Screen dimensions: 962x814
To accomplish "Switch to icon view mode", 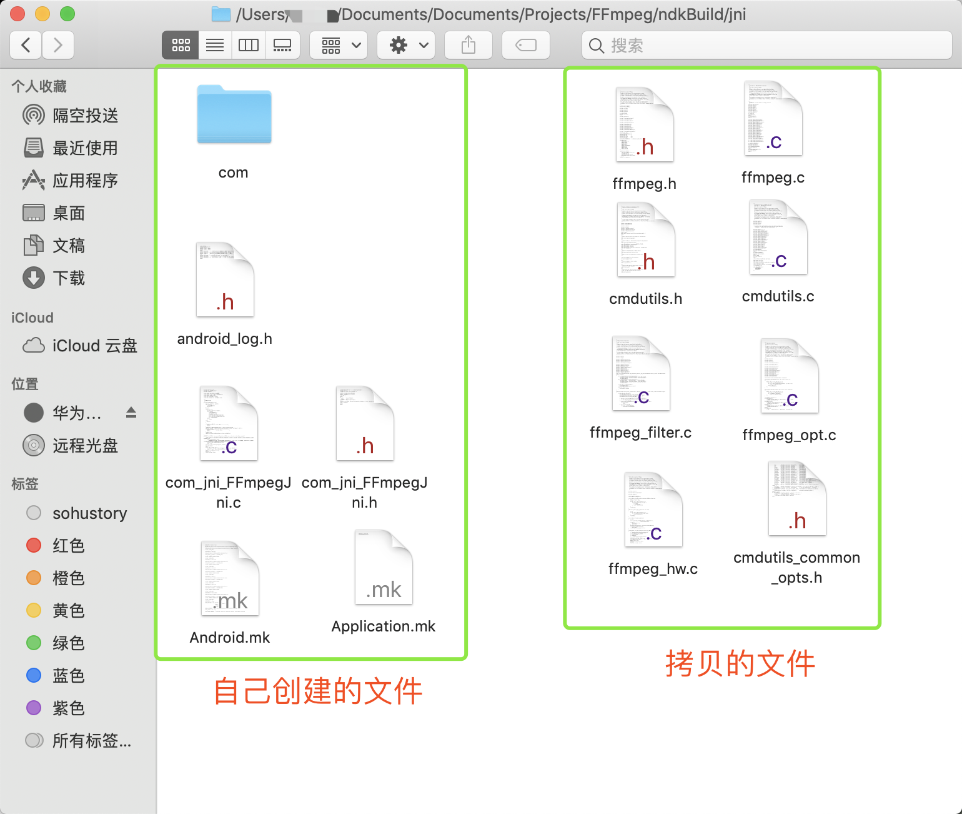I will (x=180, y=45).
